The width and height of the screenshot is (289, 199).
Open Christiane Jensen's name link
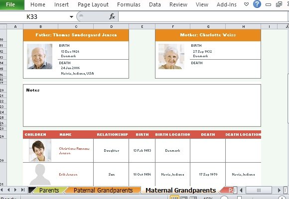coord(74,151)
